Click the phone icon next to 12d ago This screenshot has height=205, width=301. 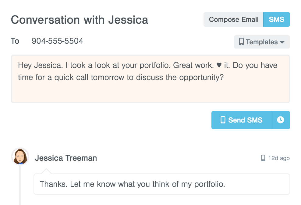point(263,158)
